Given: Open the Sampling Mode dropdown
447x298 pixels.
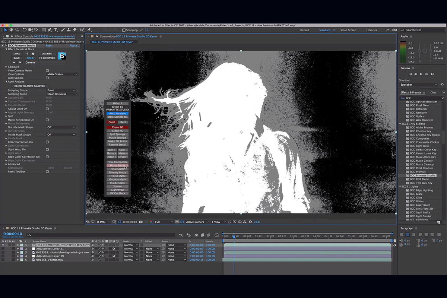Looking at the screenshot, I should click(62, 94).
